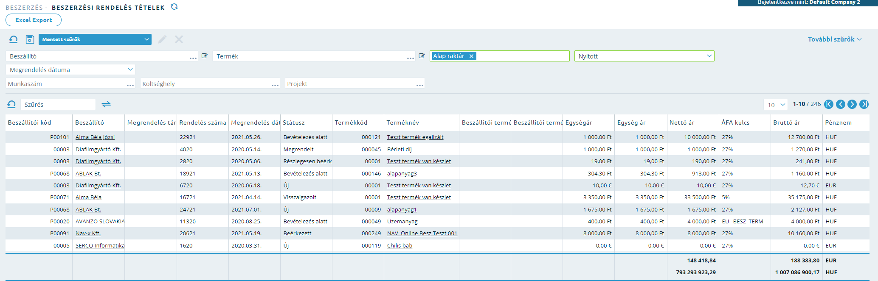Open product link Bérleti díj
Viewport: 878px width, 281px height.
coord(400,149)
